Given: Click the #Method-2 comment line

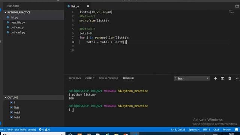Looking at the screenshot, I should [87, 29].
